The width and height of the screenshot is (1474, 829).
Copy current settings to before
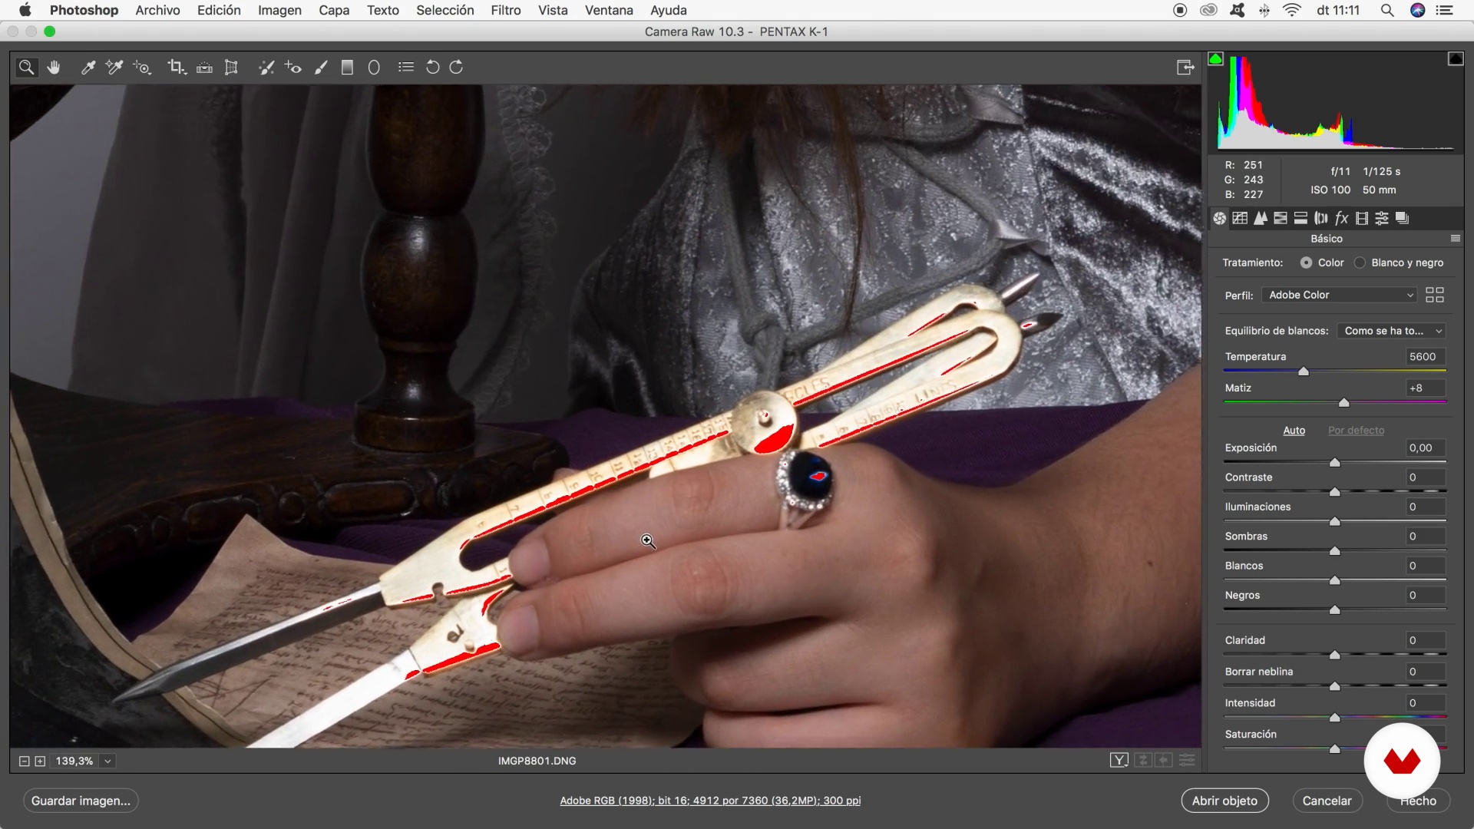point(1164,761)
